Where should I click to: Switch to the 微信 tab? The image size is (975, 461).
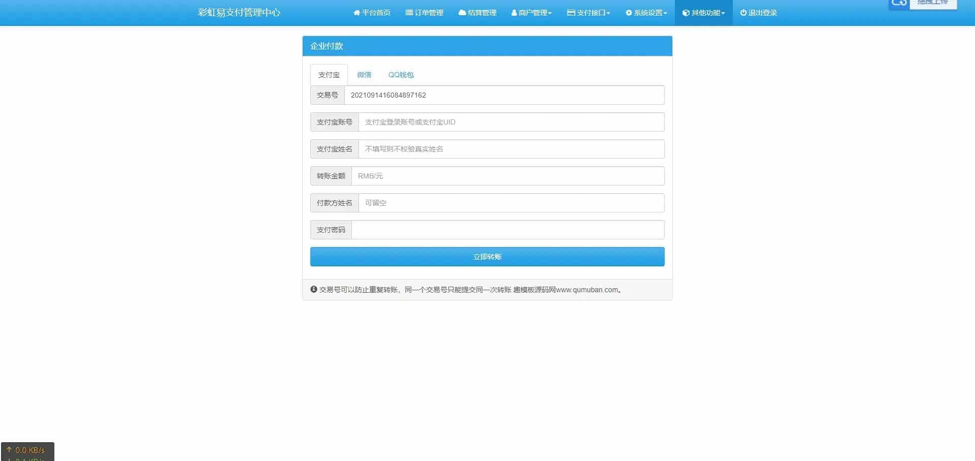coord(364,75)
